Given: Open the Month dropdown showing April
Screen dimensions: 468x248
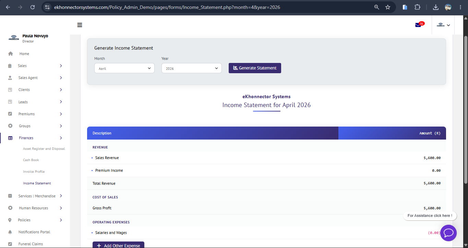Looking at the screenshot, I should tap(124, 68).
